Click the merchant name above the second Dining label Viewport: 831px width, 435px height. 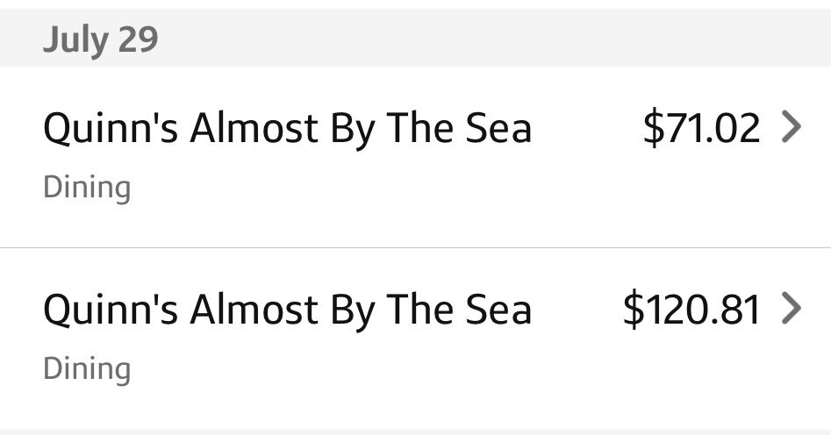point(287,310)
